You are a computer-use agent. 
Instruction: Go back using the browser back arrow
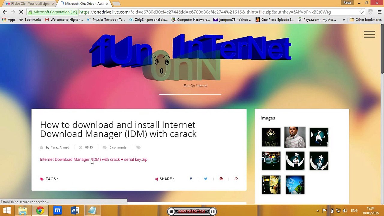pos(5,12)
